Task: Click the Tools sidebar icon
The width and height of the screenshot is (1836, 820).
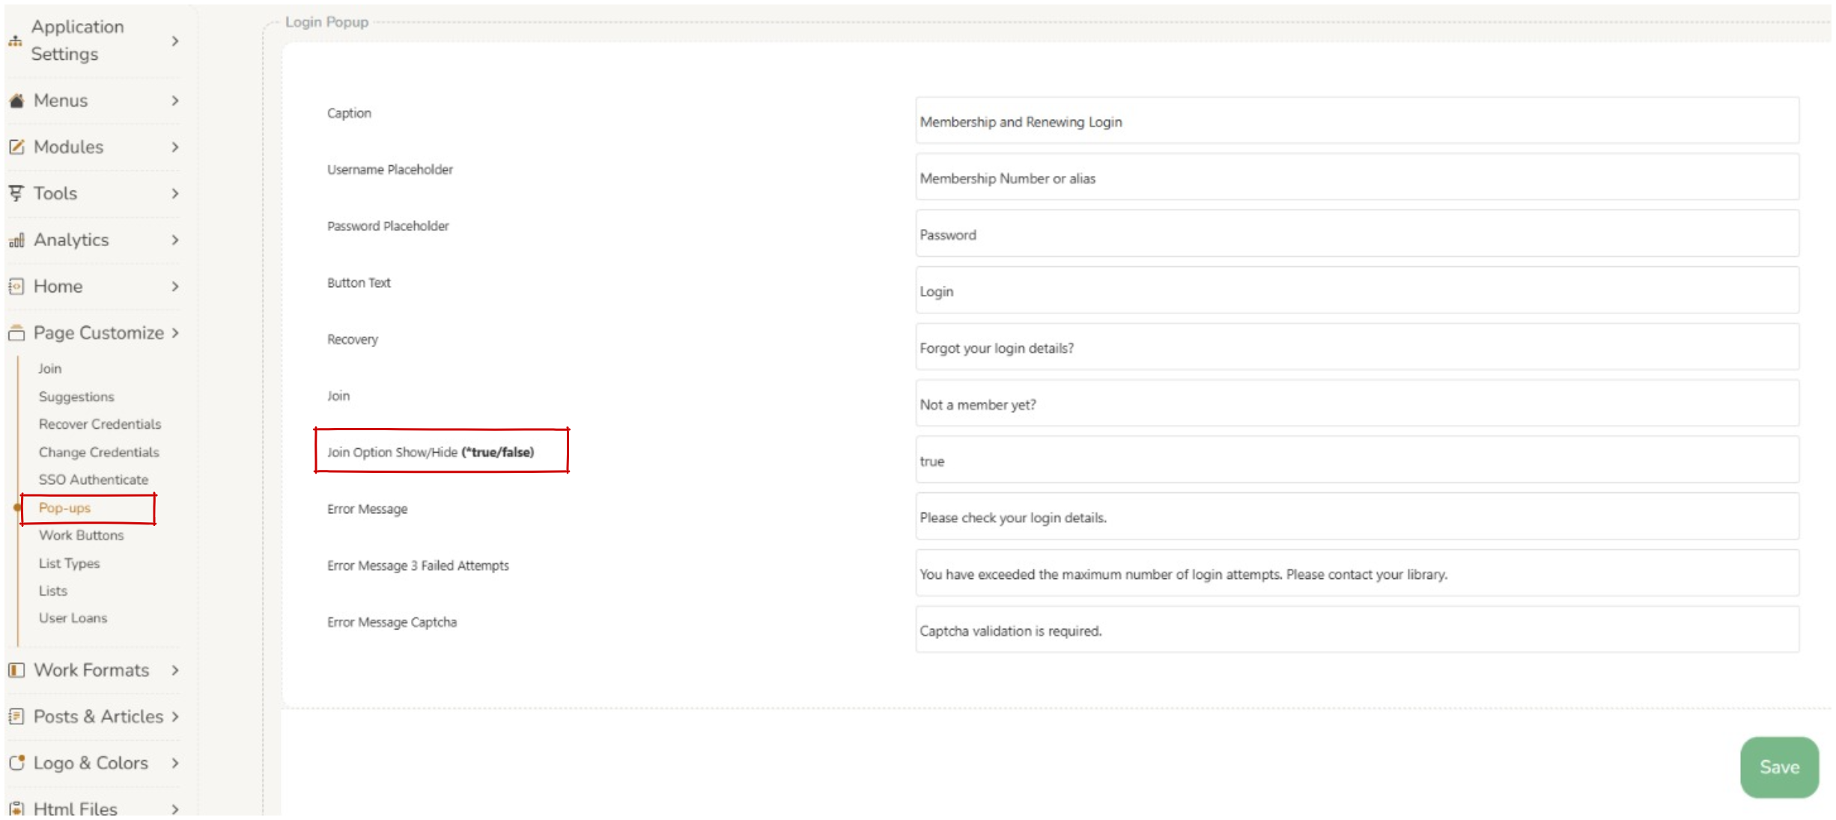Action: [16, 193]
